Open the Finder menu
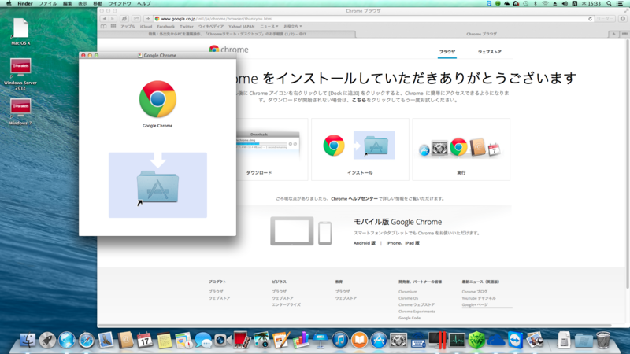Screen dimensions: 630x354 click(25, 3)
